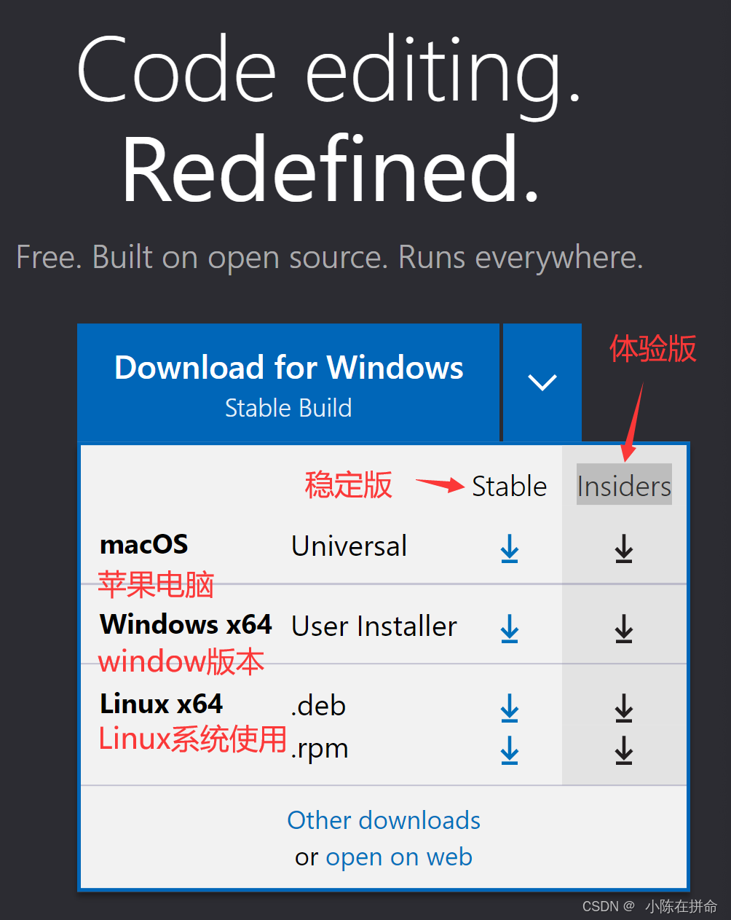
Task: Click the User Installer text
Action: 374,626
